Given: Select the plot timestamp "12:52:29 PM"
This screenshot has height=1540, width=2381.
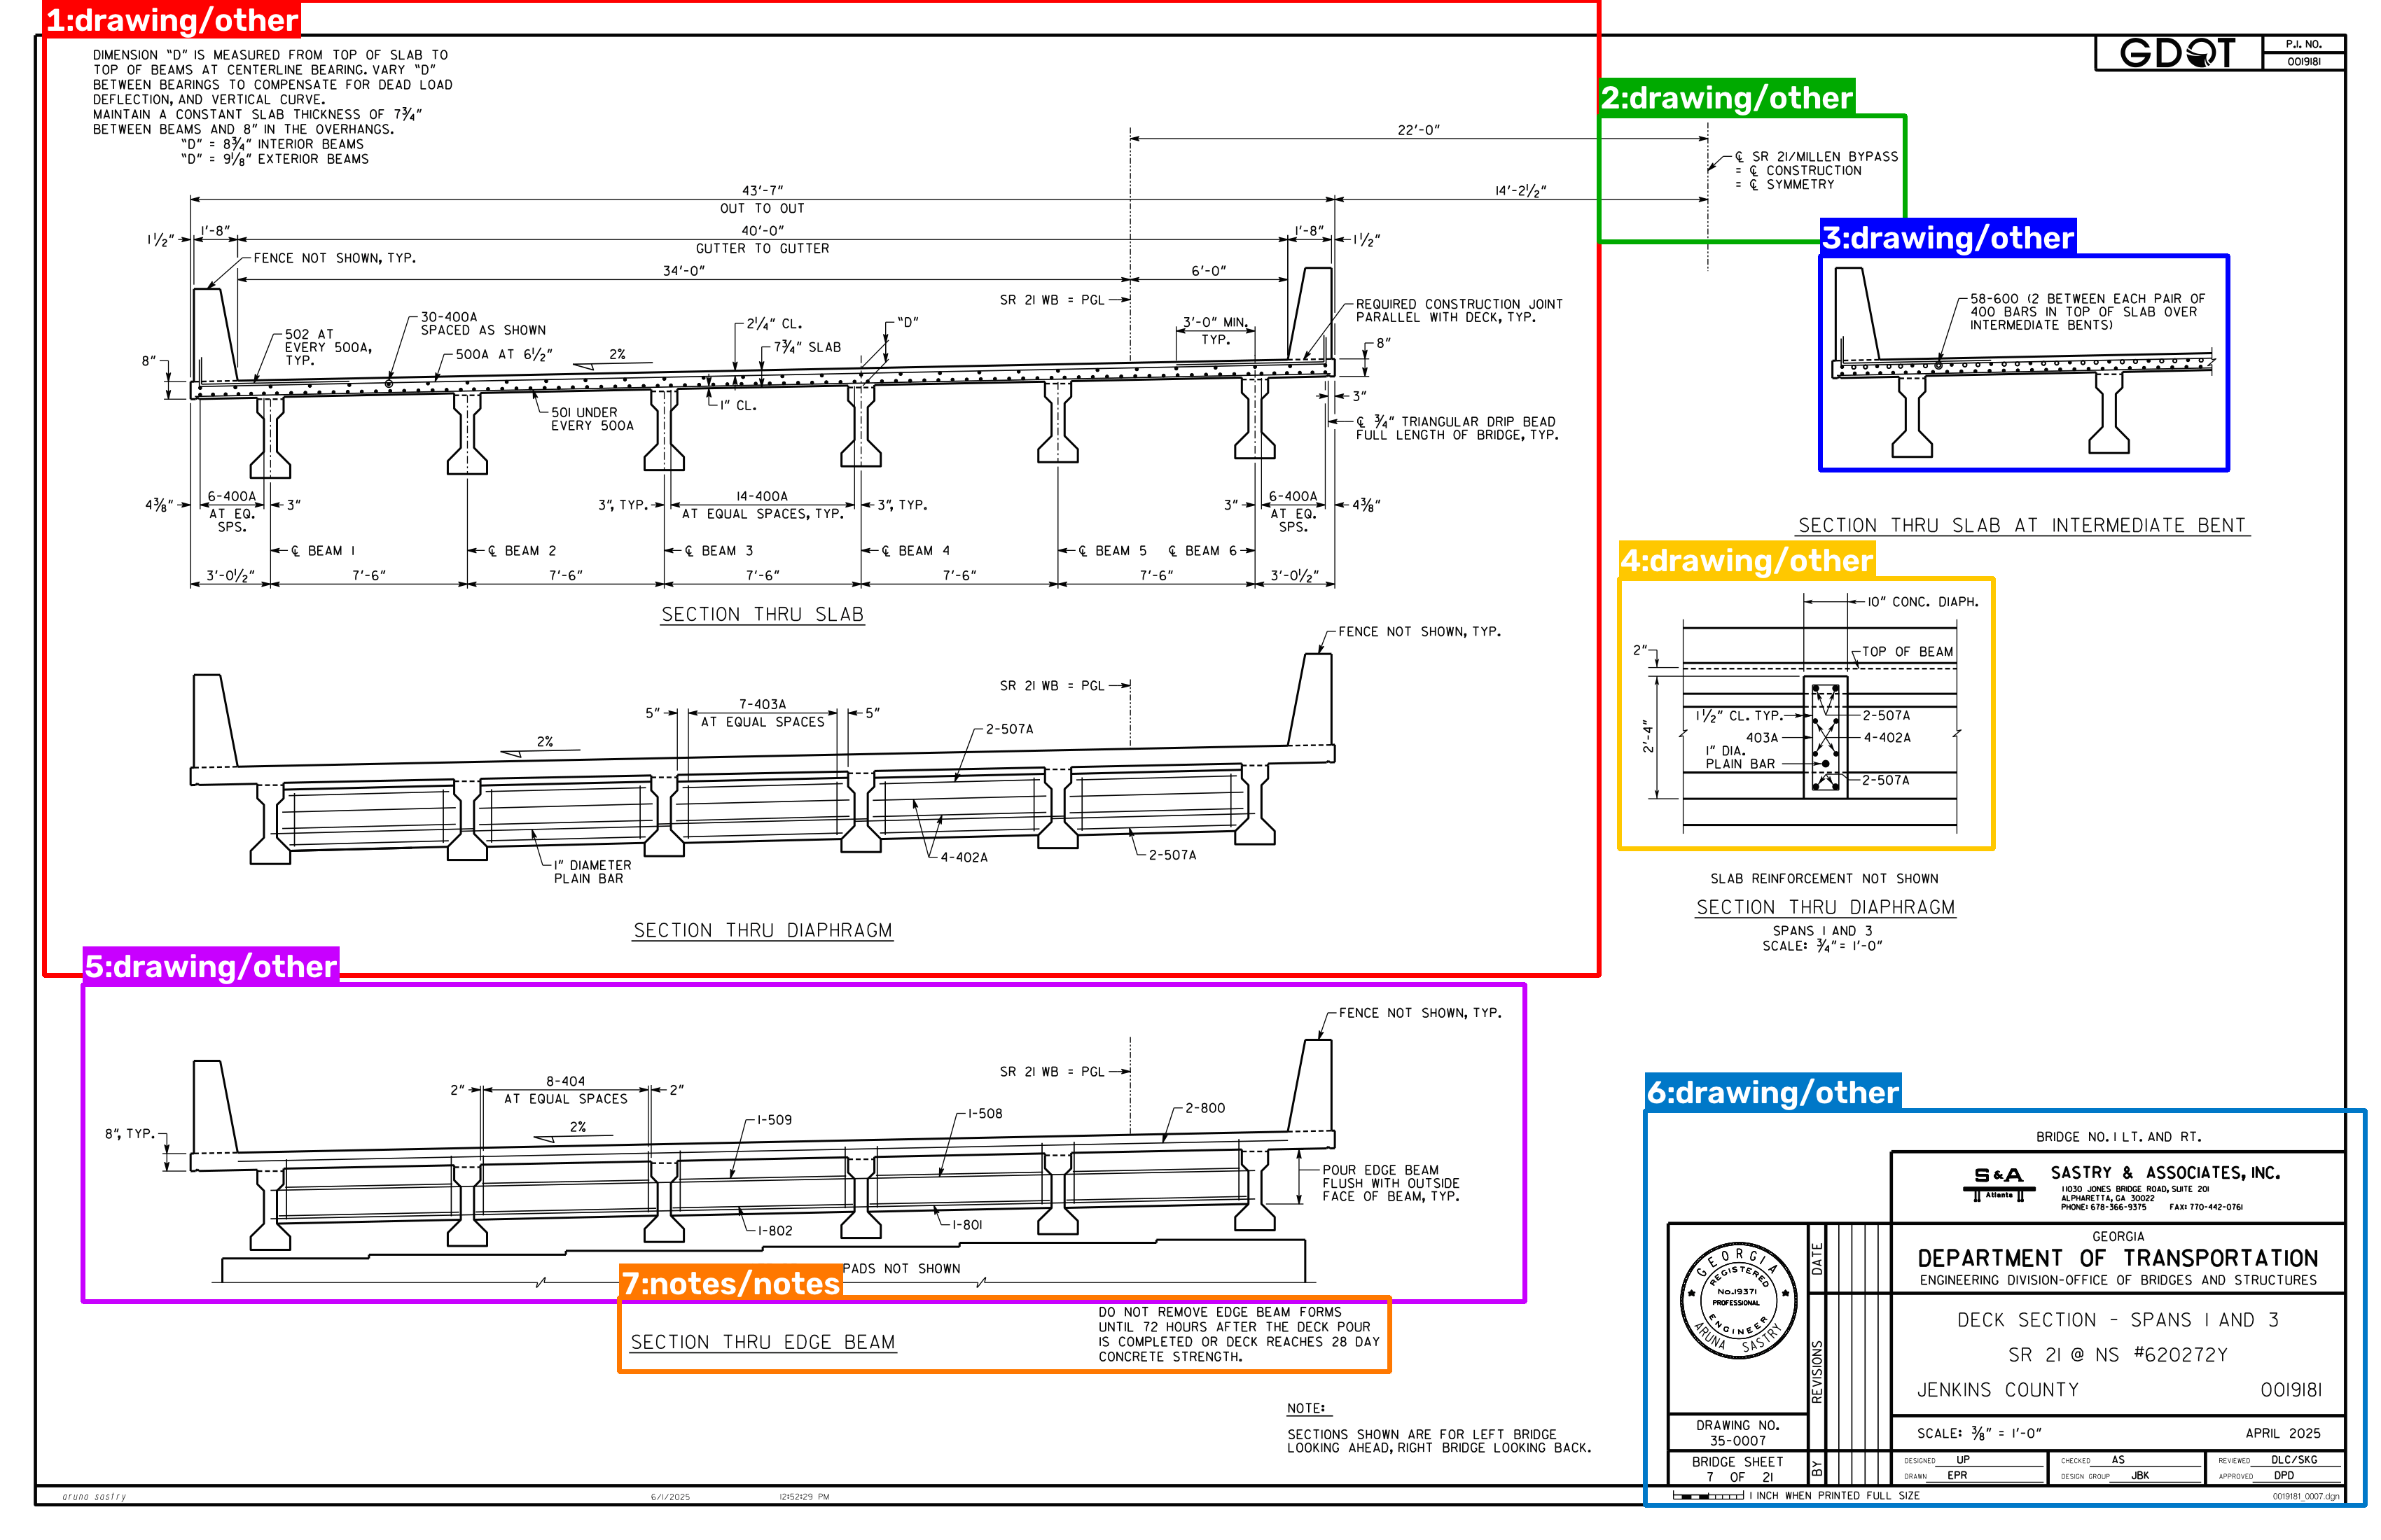Looking at the screenshot, I should click(803, 1497).
